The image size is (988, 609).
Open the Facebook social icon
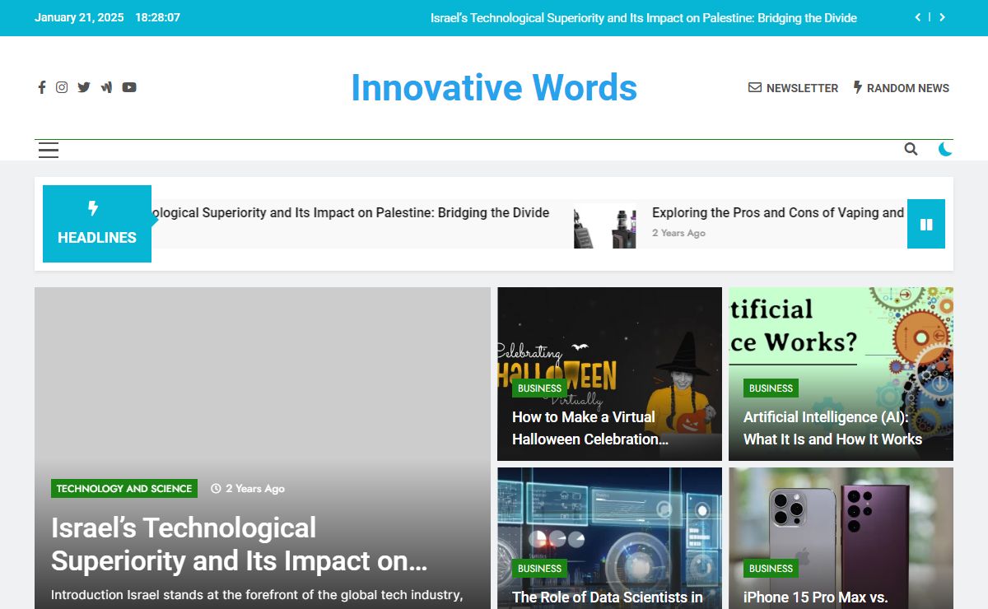click(x=42, y=87)
